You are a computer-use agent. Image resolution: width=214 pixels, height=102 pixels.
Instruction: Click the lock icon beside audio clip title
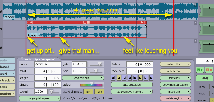(x=21, y=59)
